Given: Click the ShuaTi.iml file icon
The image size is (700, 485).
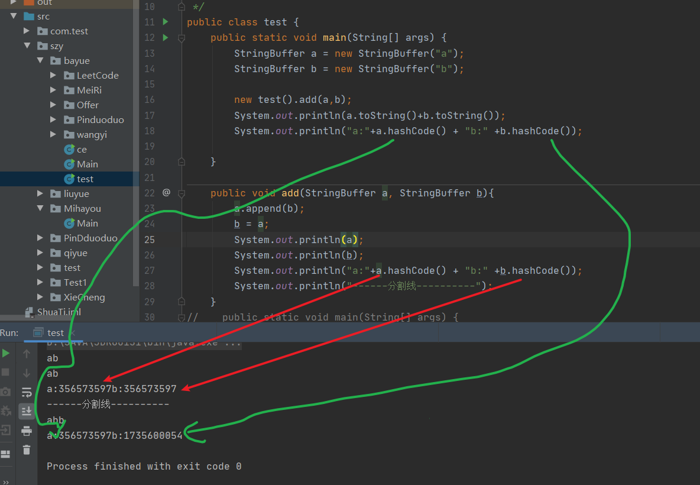Looking at the screenshot, I should pos(29,312).
